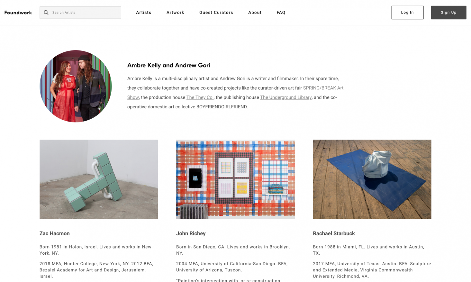This screenshot has height=282, width=471.
Task: Open Rachael Starbuck's blue tarp image
Action: coord(372,179)
